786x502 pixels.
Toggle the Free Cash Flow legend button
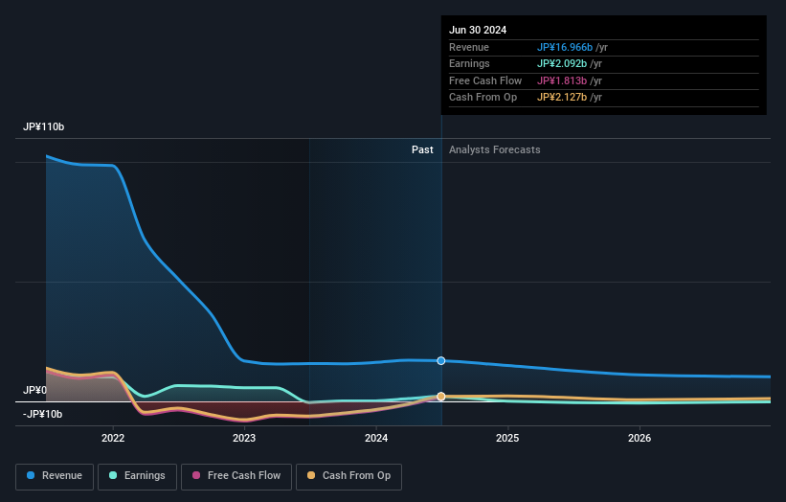pyautogui.click(x=236, y=476)
